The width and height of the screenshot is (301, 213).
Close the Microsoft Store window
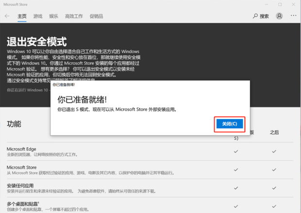point(293,4)
